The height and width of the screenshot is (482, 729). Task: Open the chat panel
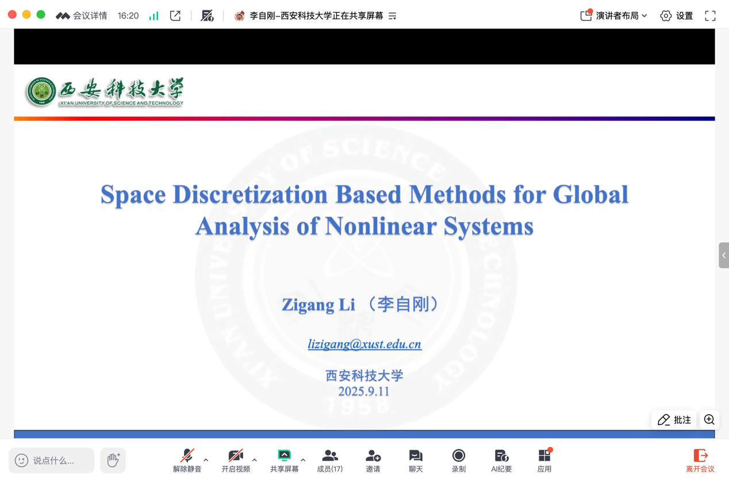tap(416, 461)
